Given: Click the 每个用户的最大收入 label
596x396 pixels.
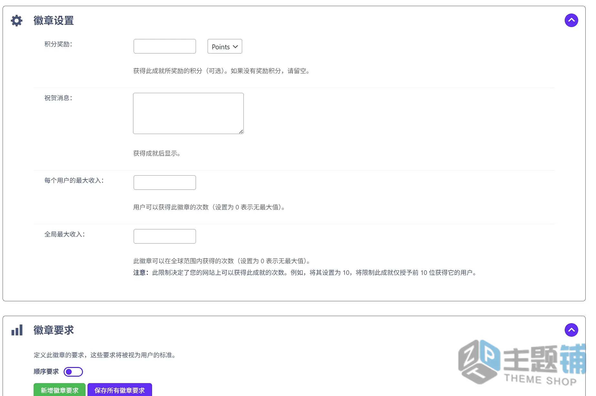Looking at the screenshot, I should pyautogui.click(x=74, y=180).
